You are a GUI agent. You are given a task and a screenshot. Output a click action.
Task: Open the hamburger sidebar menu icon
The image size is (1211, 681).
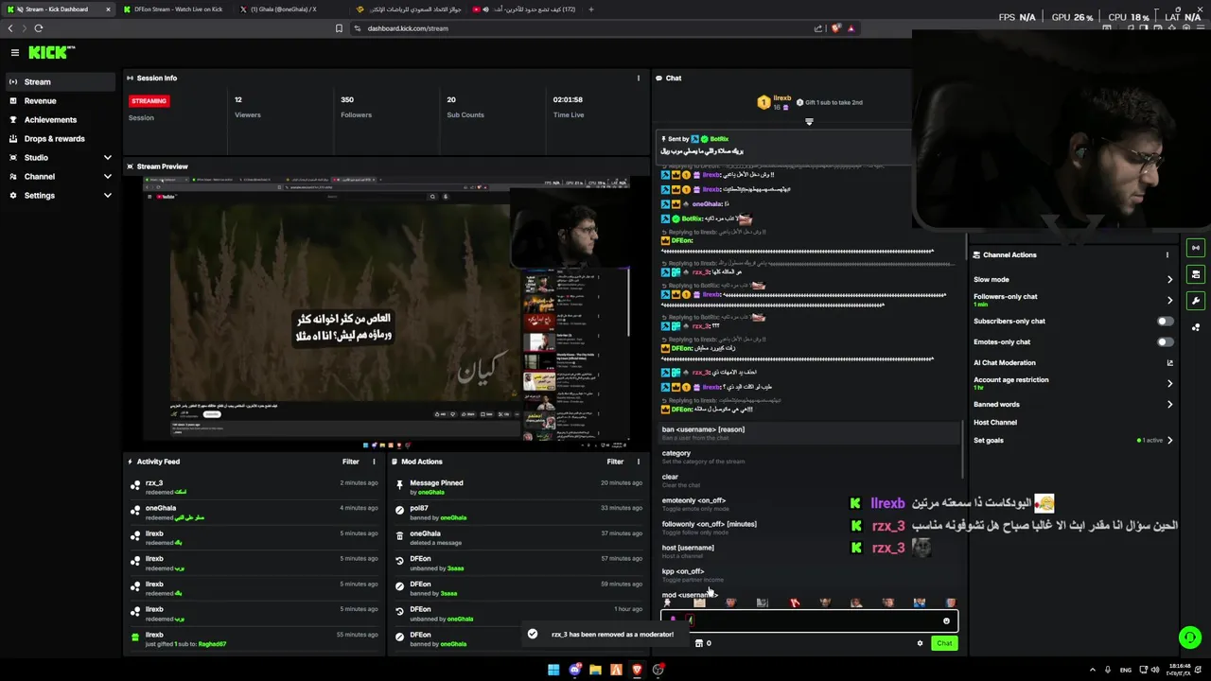[x=15, y=53]
